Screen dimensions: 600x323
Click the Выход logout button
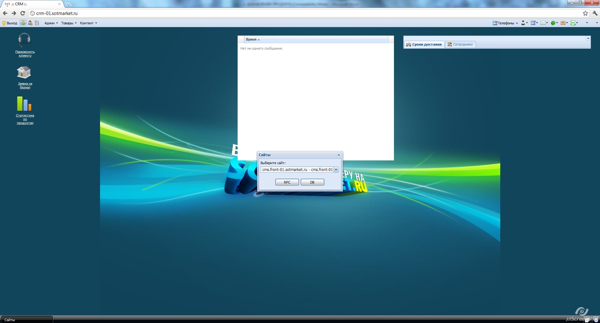(10, 23)
